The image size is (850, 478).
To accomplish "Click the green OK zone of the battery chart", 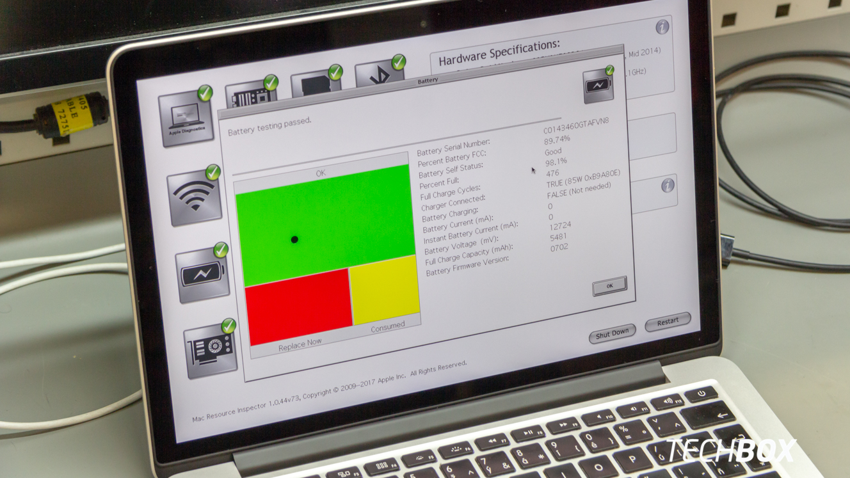I will (326, 224).
